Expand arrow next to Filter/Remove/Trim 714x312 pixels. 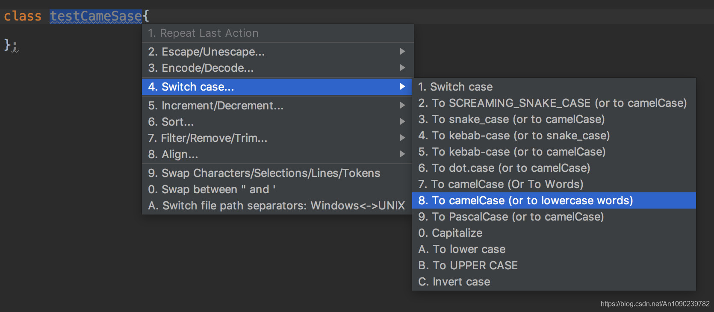tap(402, 138)
